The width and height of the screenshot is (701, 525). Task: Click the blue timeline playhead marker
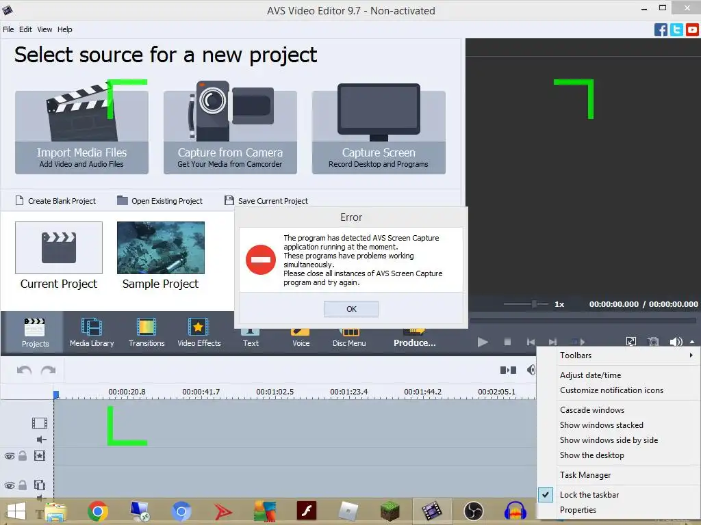pos(56,394)
